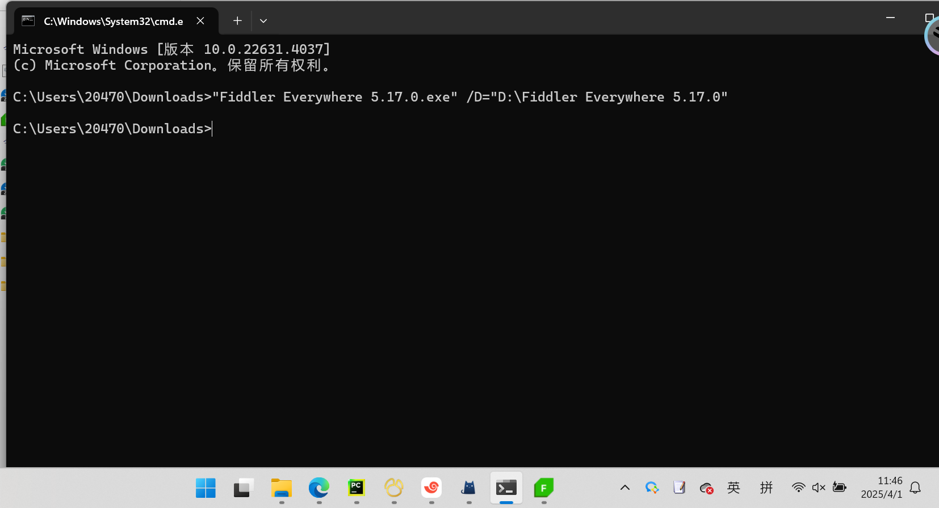Click the current prompt C:\Users\20470\Downloads>
Image resolution: width=939 pixels, height=508 pixels.
pyautogui.click(x=112, y=129)
